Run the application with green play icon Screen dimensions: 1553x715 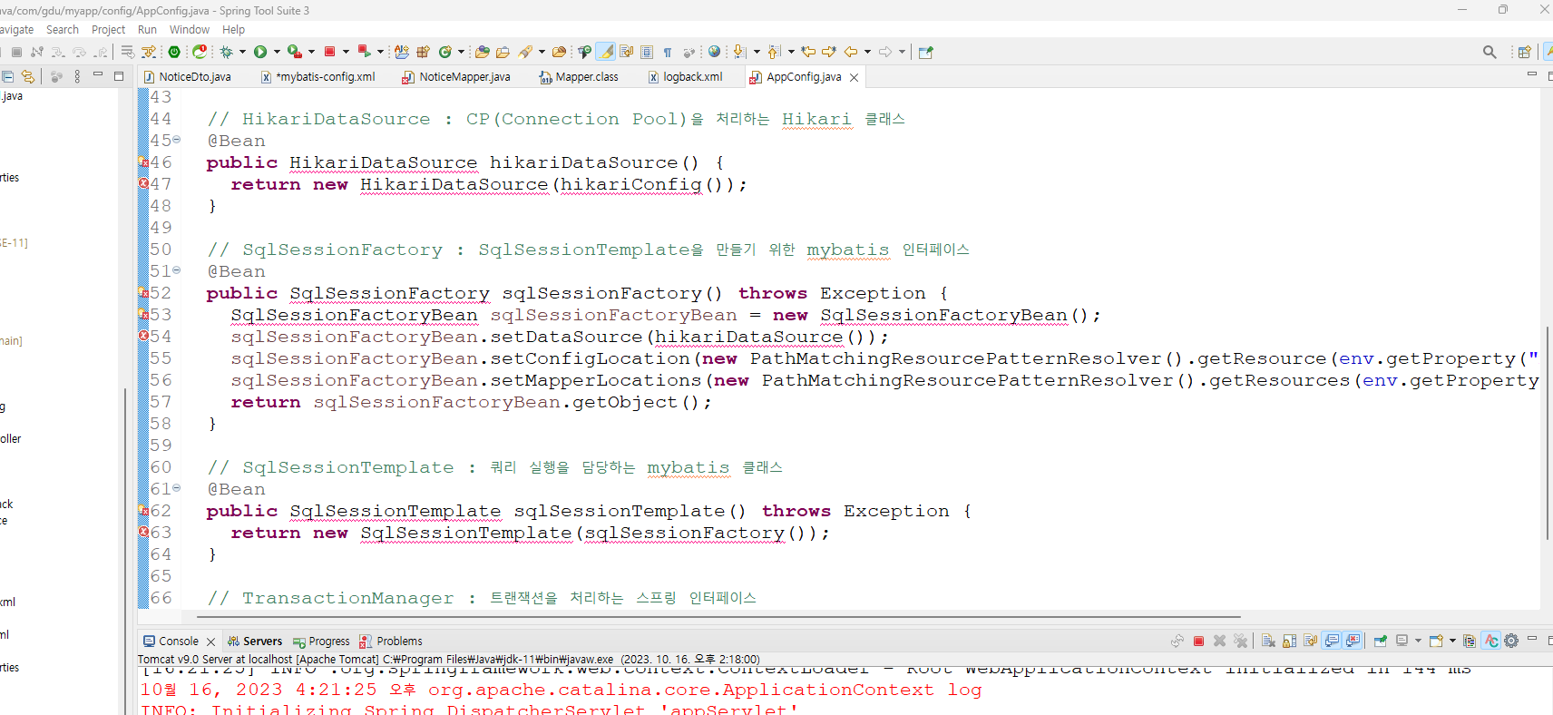pos(260,52)
